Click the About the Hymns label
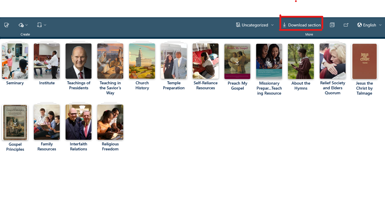Image resolution: width=385 pixels, height=215 pixels. (x=301, y=86)
